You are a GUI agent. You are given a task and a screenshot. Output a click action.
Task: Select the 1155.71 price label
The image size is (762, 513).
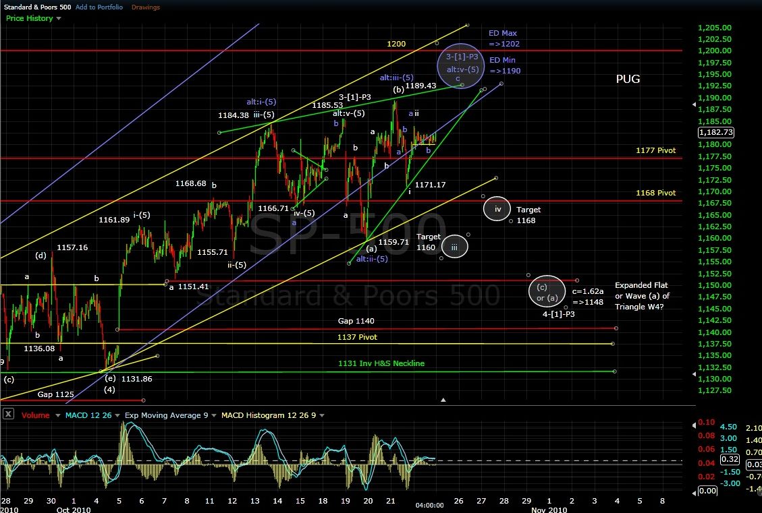point(213,252)
